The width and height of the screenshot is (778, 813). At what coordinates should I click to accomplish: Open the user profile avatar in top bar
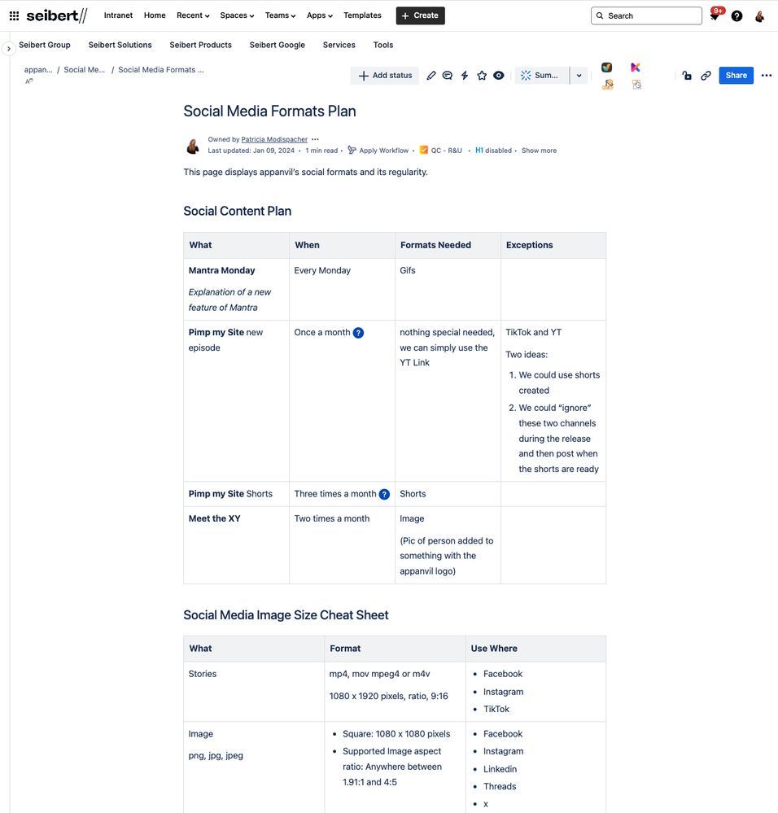[759, 16]
